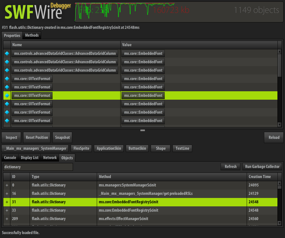
Task: Click the objects table scroll up arrow
Action: 280,183
